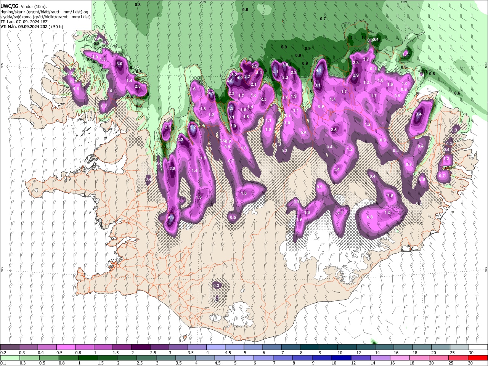Pick the palest green 0.1 rain scale swatch
Screen dimensions: 488x366
pos(10,358)
